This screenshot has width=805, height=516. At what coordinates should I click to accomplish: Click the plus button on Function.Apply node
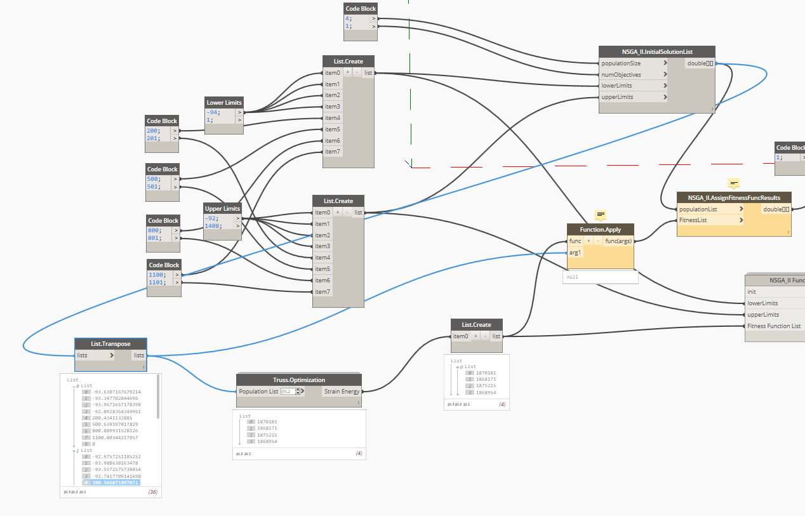pos(589,241)
